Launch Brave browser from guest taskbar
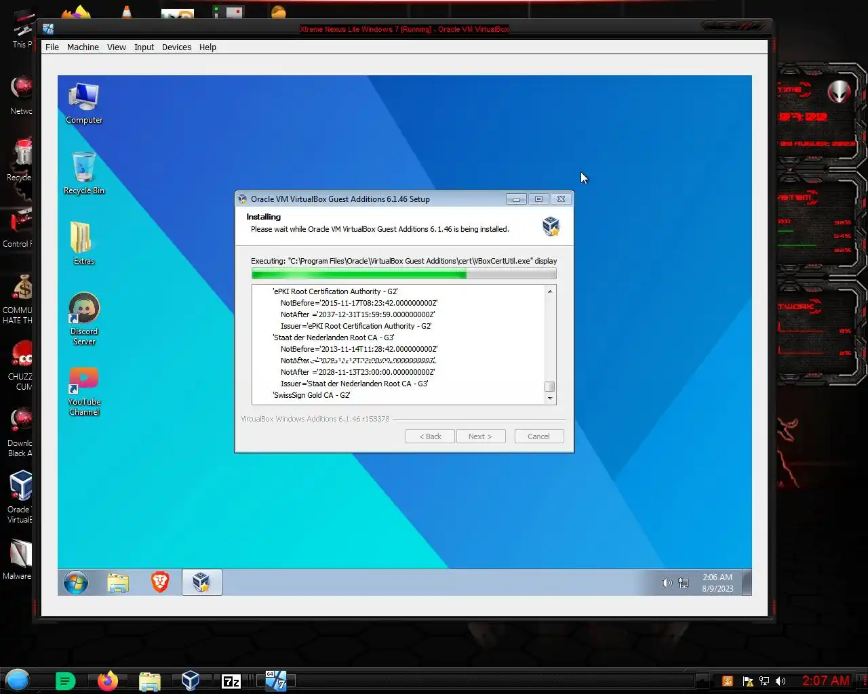The width and height of the screenshot is (868, 694). (160, 582)
